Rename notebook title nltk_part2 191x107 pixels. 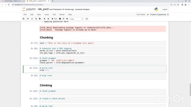tap(43, 9)
